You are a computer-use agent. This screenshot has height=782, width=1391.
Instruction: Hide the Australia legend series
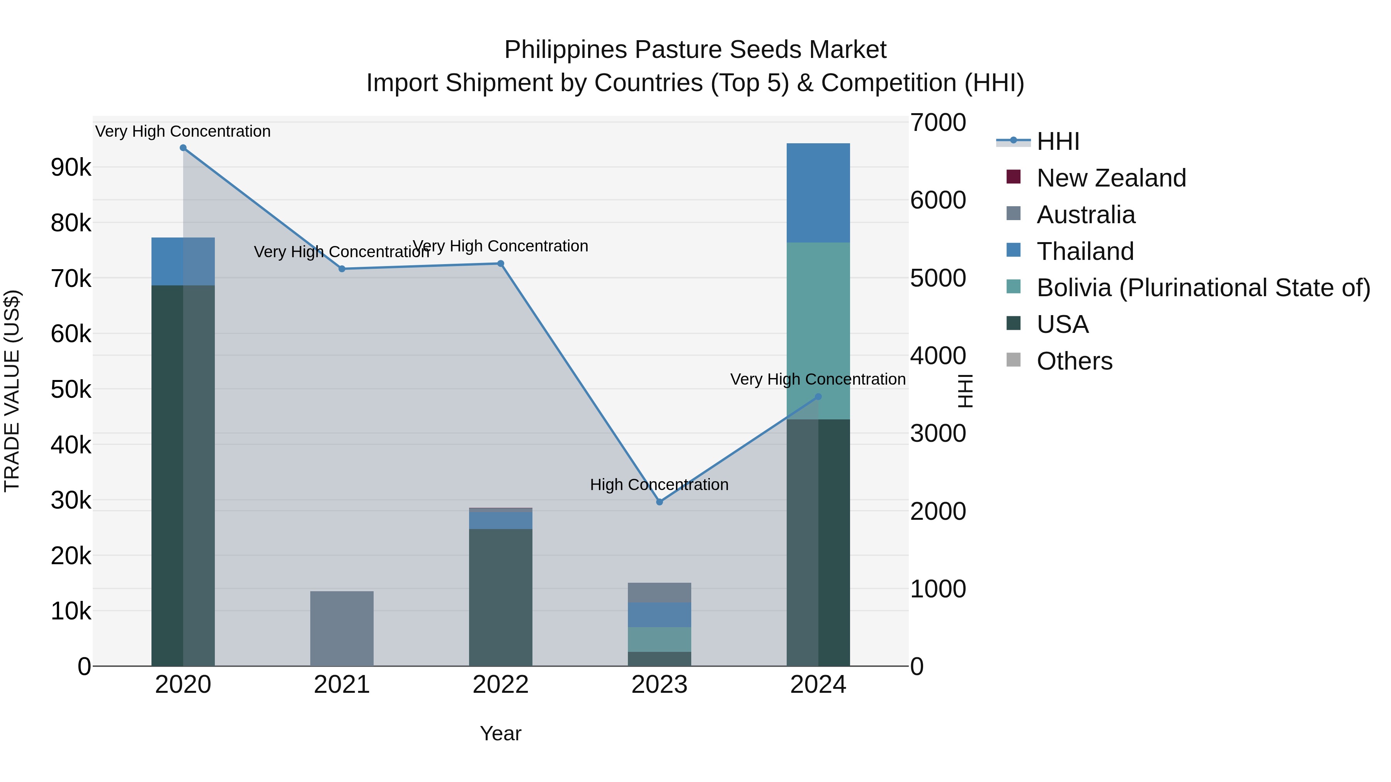(x=1071, y=215)
